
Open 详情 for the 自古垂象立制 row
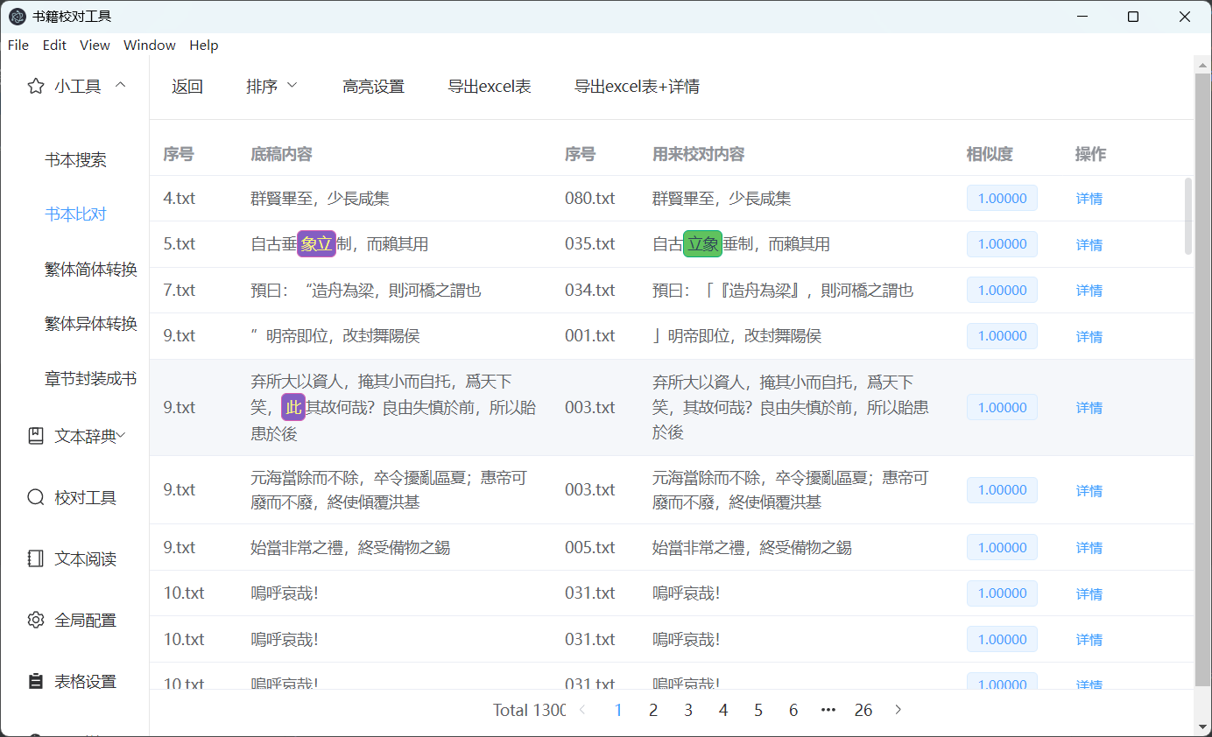pyautogui.click(x=1089, y=245)
